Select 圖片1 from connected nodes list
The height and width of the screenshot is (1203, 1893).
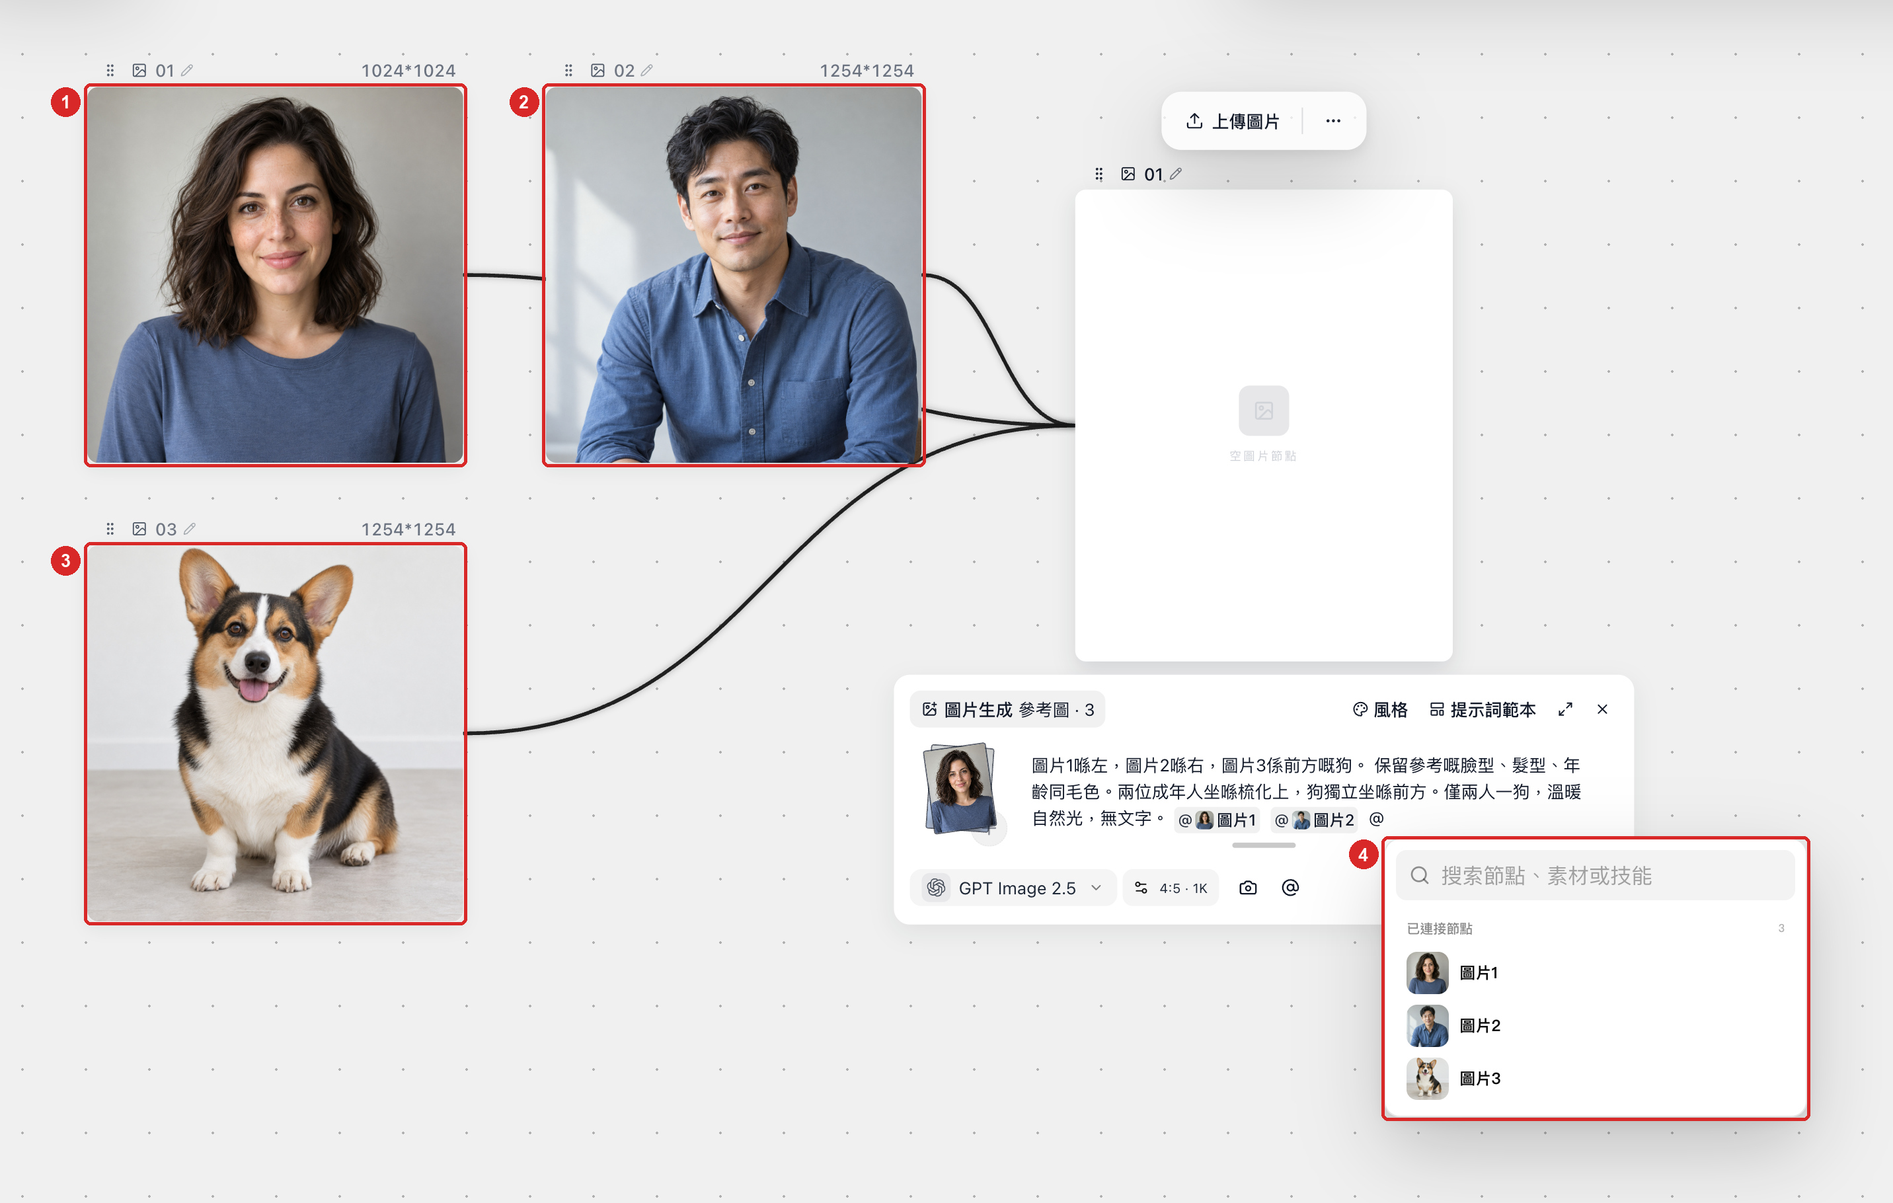(x=1595, y=972)
